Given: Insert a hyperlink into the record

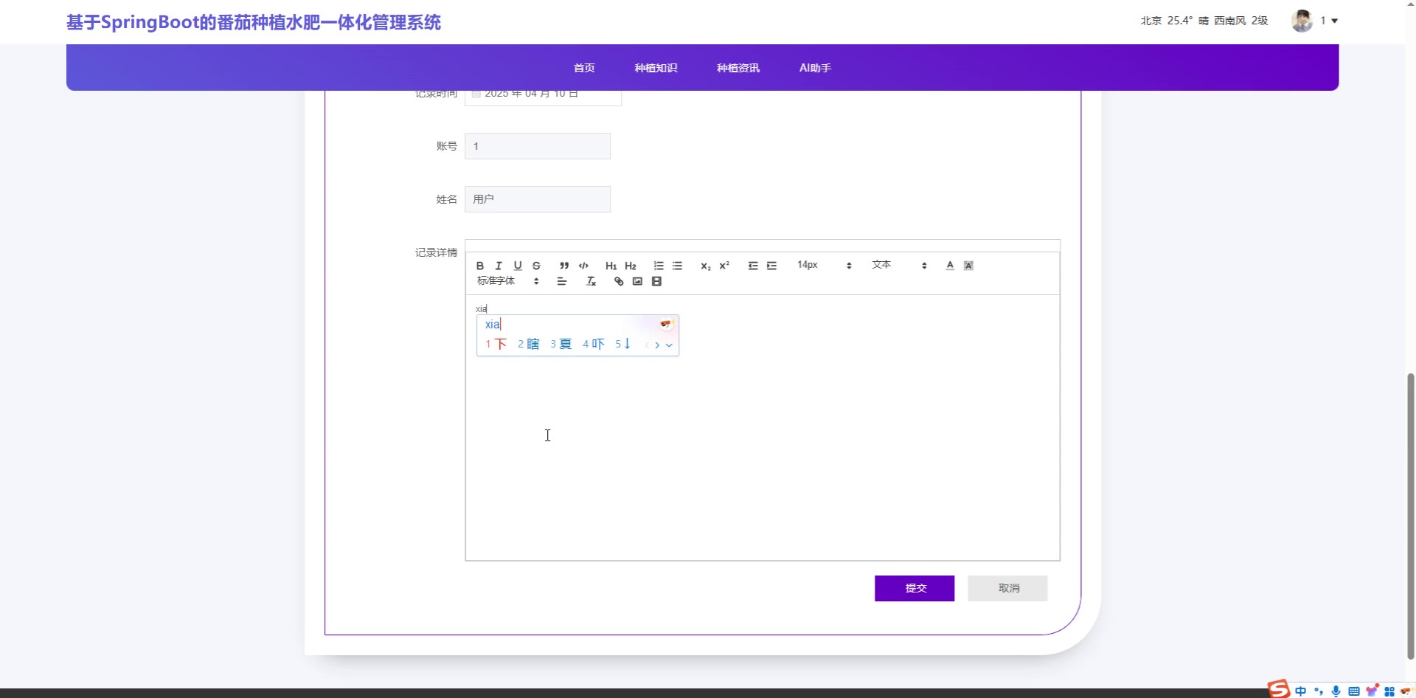Looking at the screenshot, I should coord(619,282).
